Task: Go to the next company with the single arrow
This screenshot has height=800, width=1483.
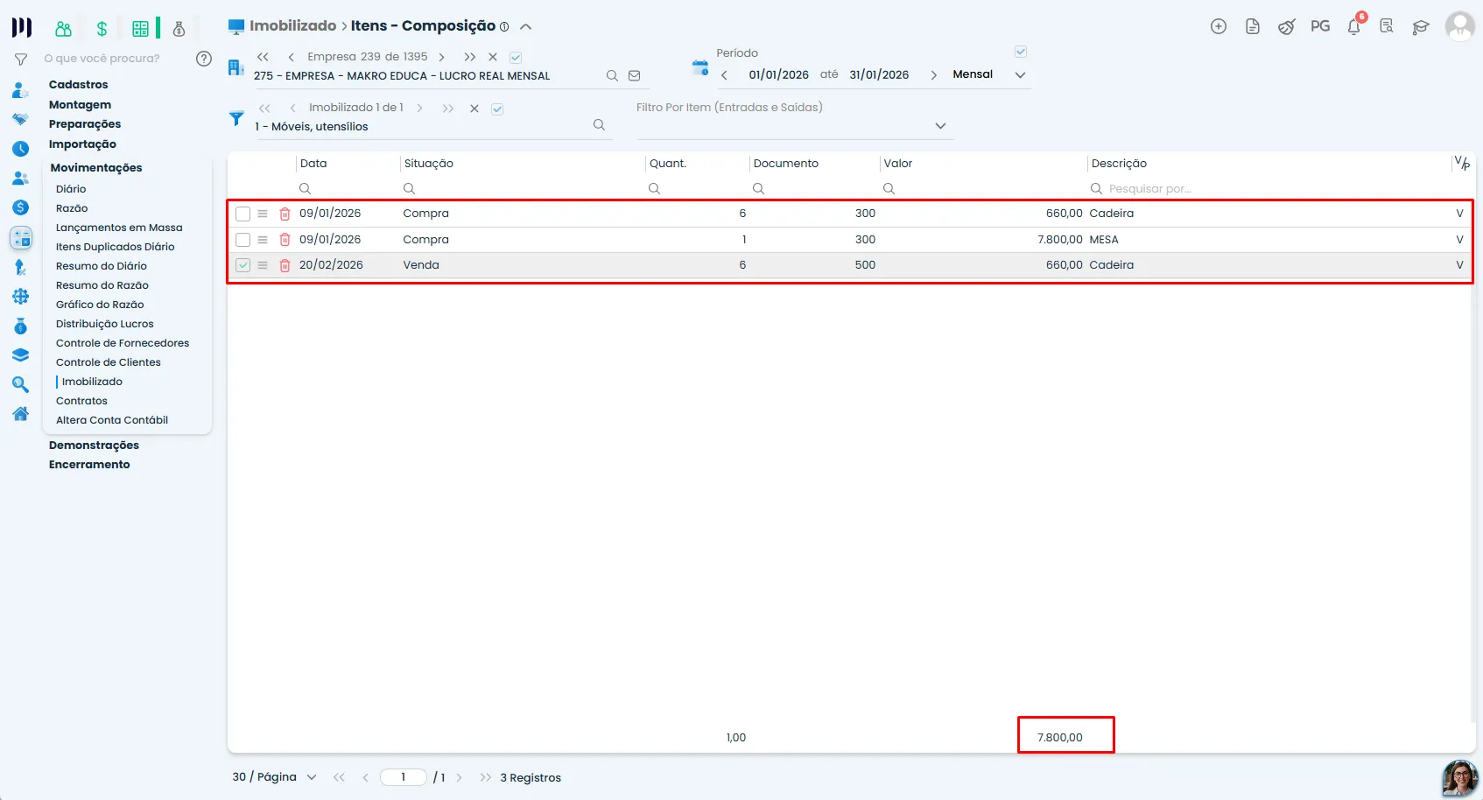Action: 442,57
